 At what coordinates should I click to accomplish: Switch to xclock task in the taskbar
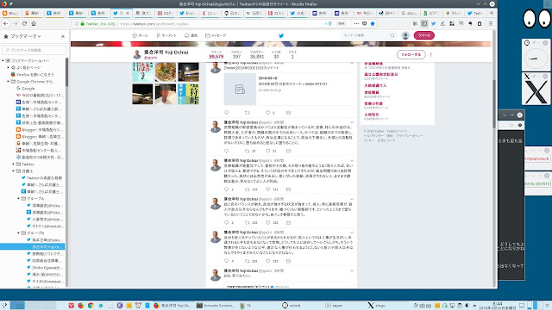pyautogui.click(x=292, y=306)
